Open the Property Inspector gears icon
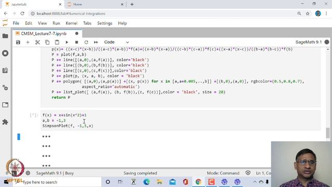The width and height of the screenshot is (332, 187). [5, 88]
